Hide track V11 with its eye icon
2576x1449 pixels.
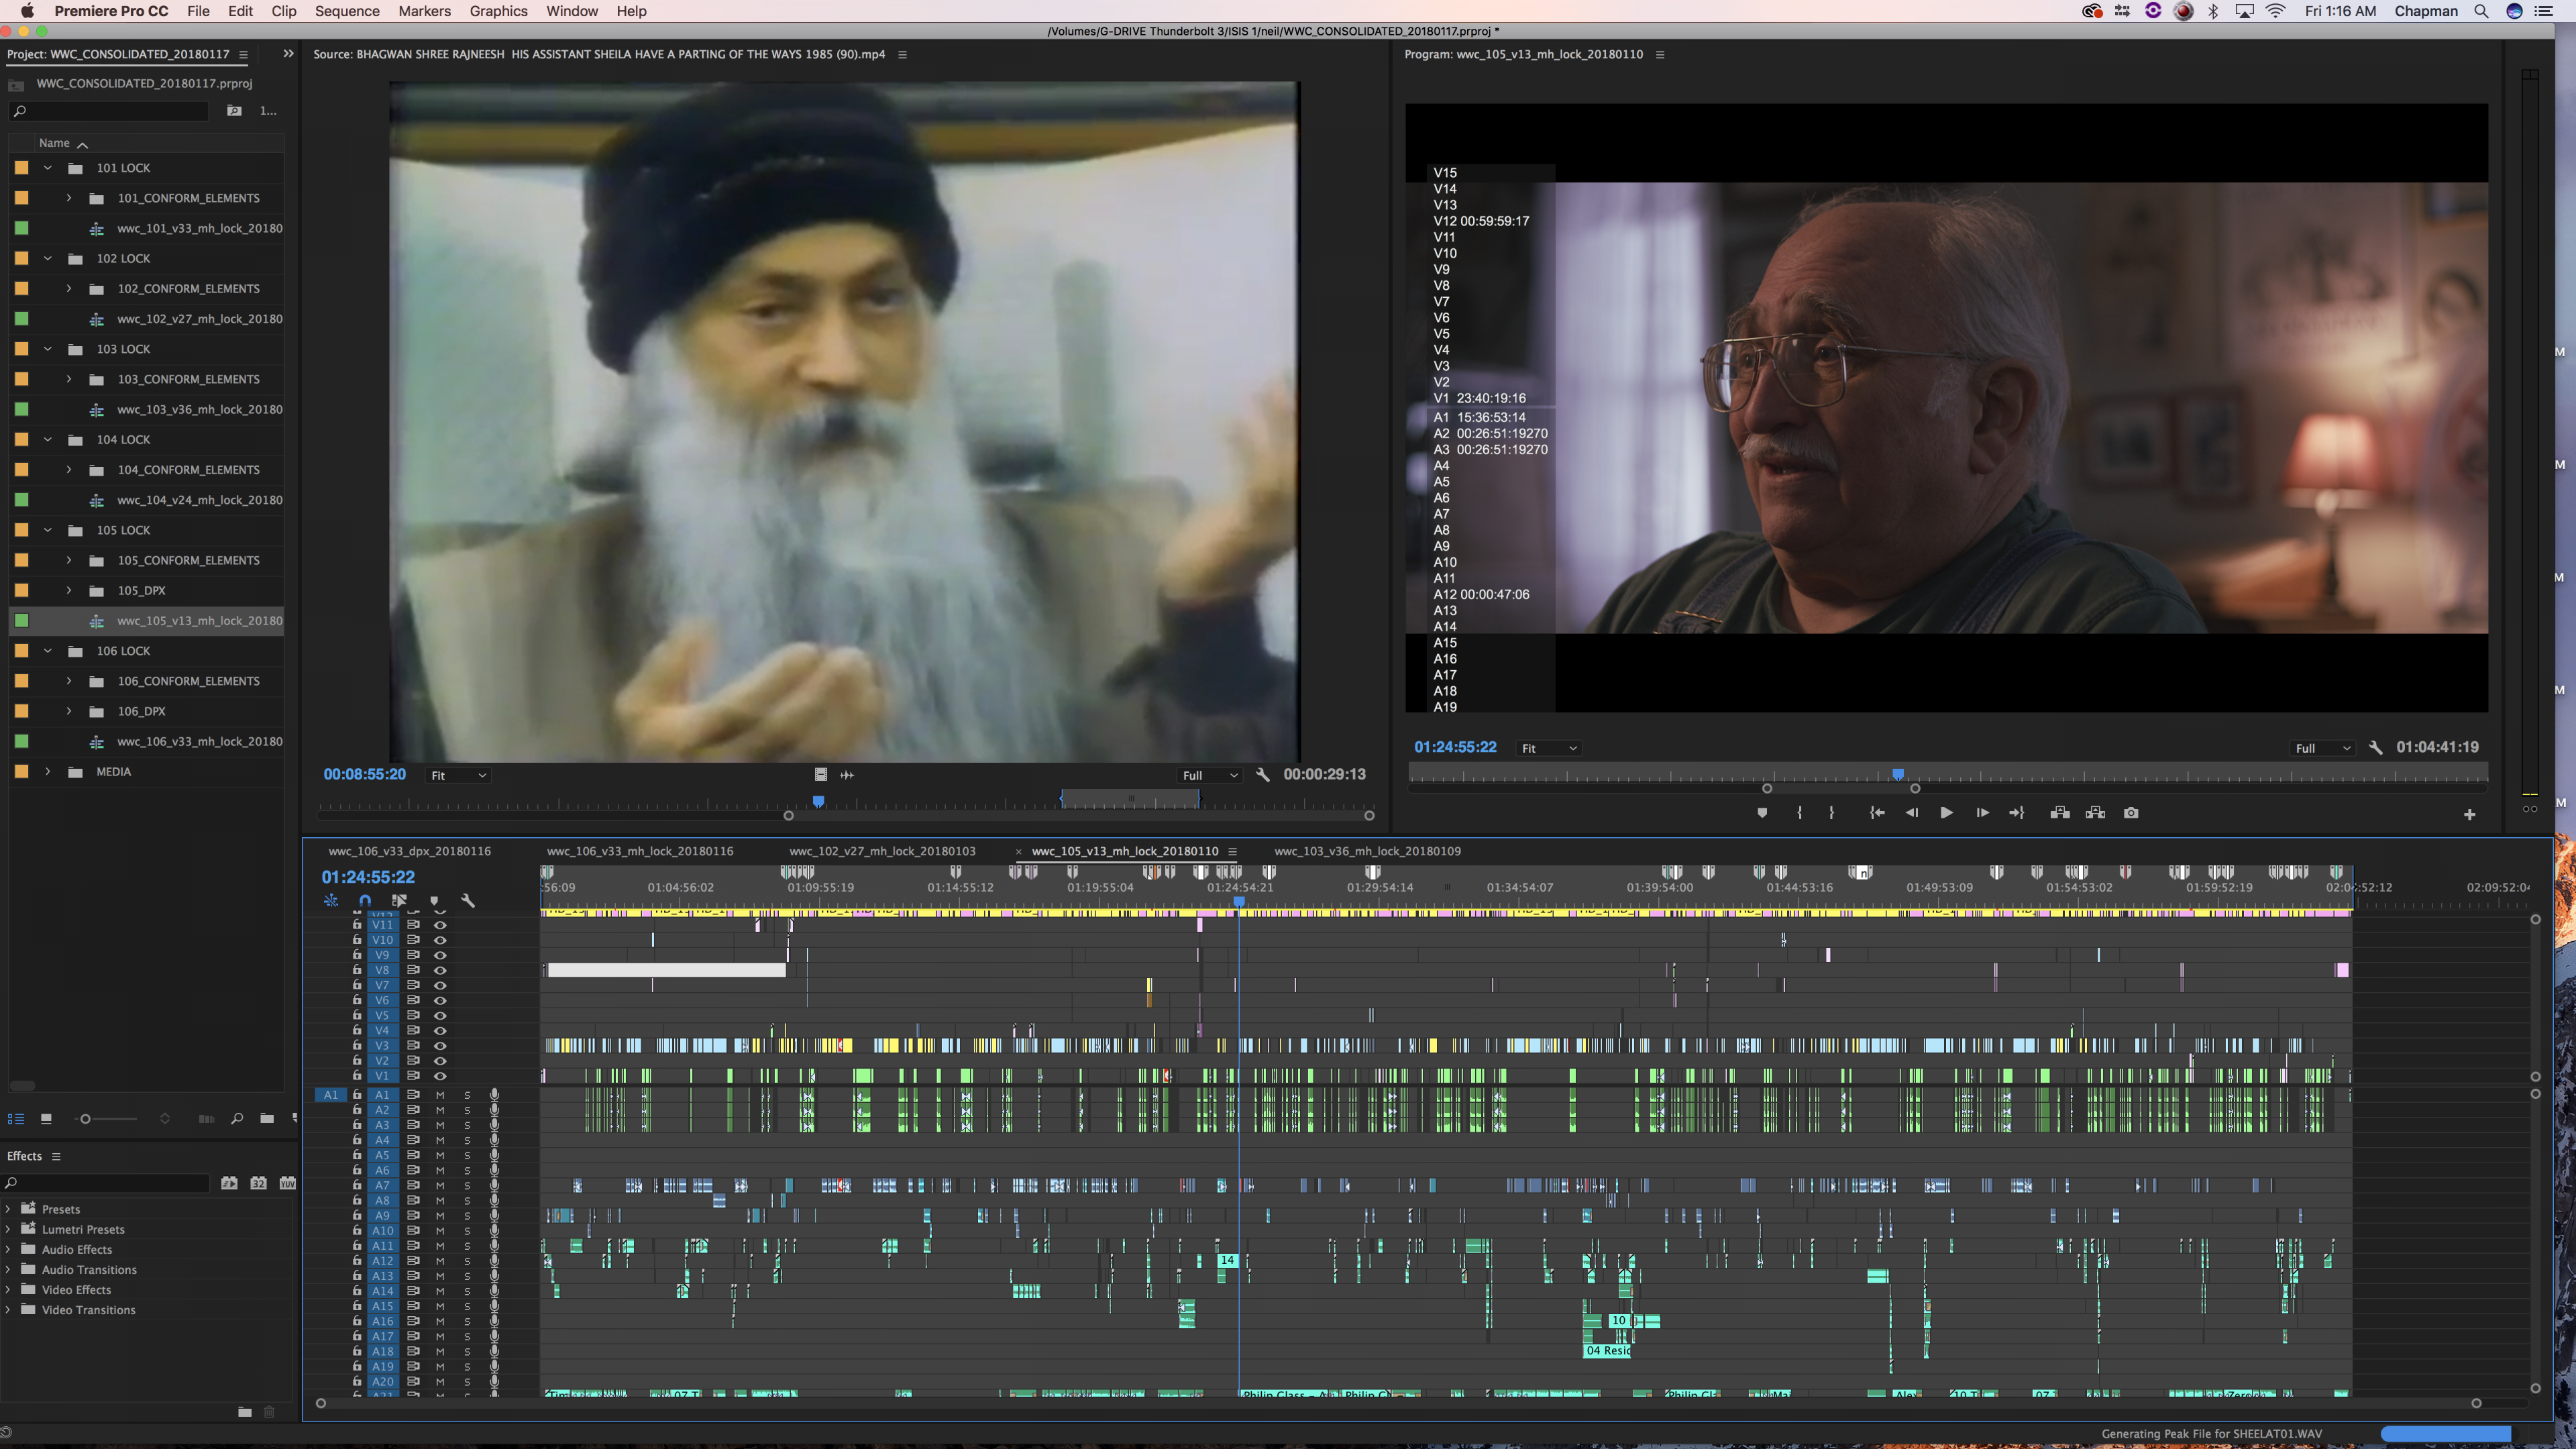[x=440, y=925]
